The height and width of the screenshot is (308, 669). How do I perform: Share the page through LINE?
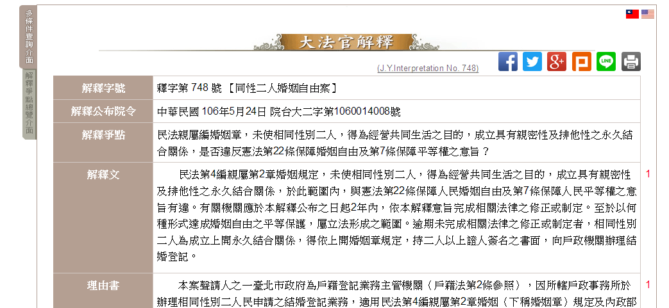click(606, 61)
